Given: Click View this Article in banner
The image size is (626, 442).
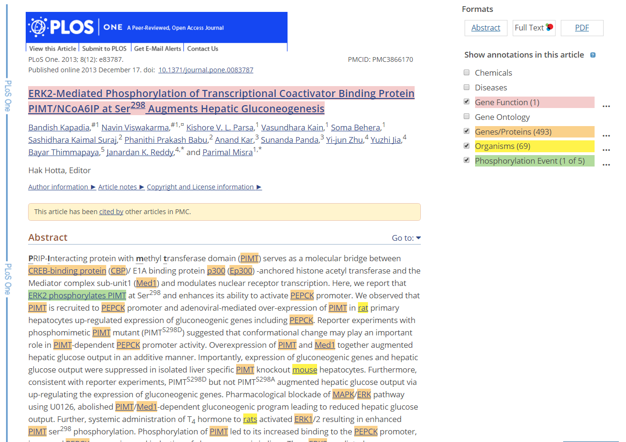Looking at the screenshot, I should (52, 49).
